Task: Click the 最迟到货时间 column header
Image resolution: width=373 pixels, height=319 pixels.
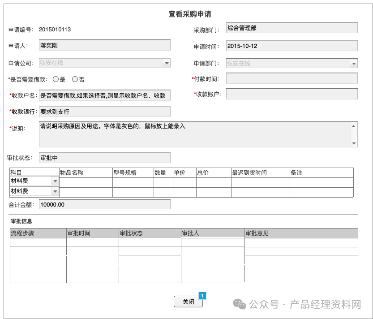Action: click(x=261, y=172)
